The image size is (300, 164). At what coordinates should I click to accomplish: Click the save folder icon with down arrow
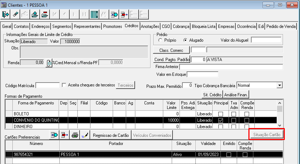[35, 14]
